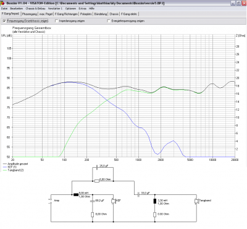Open the Optionen menu

[x=70, y=9]
